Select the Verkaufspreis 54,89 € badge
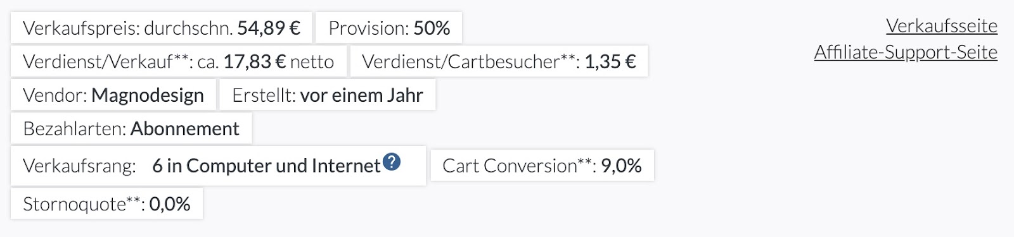 (162, 28)
